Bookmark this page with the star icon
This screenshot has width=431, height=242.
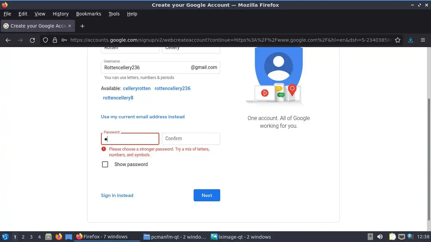[x=398, y=40]
